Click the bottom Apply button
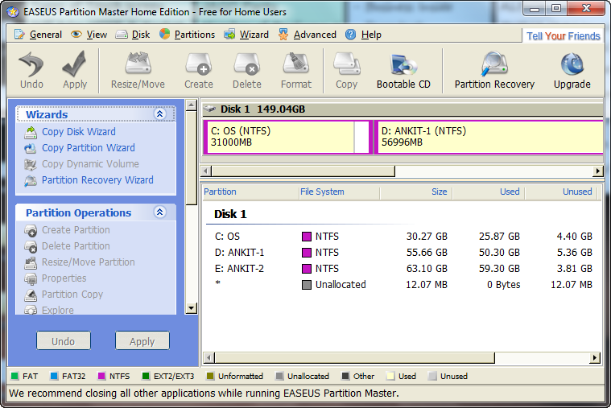Viewport: 611px width, 408px height. click(x=142, y=341)
